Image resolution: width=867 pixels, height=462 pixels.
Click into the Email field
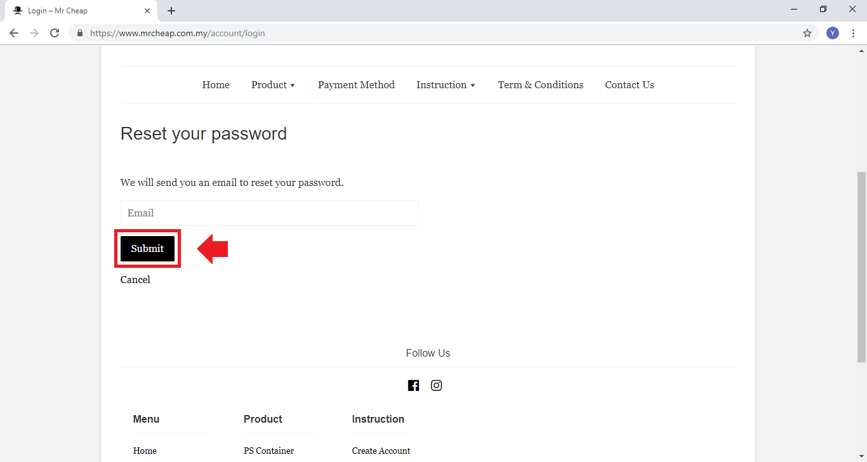[270, 213]
